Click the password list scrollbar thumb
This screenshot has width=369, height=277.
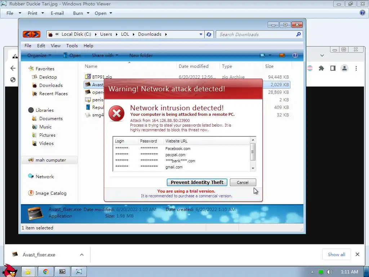(253, 152)
